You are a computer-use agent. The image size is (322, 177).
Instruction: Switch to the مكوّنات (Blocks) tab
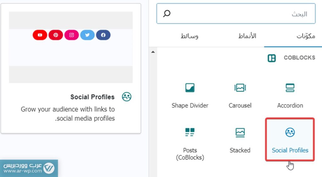pyautogui.click(x=306, y=36)
